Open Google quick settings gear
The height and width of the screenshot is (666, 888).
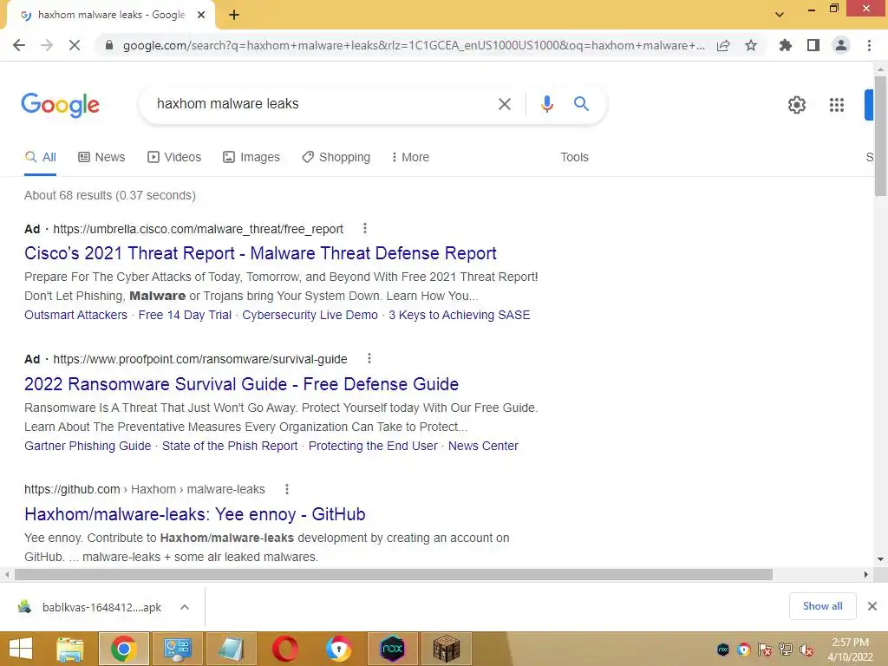[x=797, y=105]
